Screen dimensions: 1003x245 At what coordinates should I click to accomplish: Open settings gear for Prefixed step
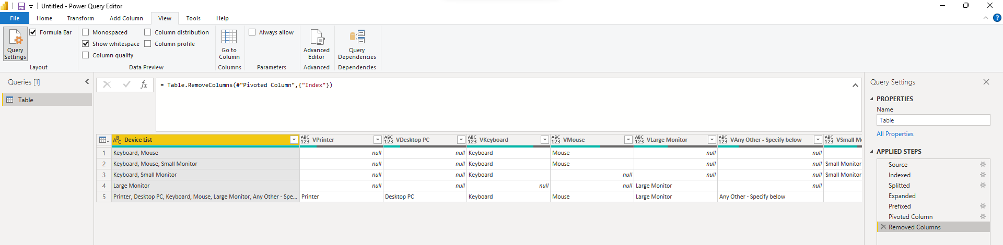click(983, 206)
